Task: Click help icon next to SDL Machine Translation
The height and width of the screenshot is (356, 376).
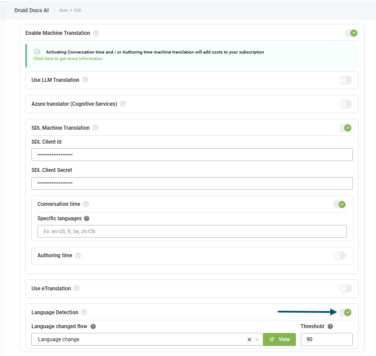Action: click(x=95, y=128)
